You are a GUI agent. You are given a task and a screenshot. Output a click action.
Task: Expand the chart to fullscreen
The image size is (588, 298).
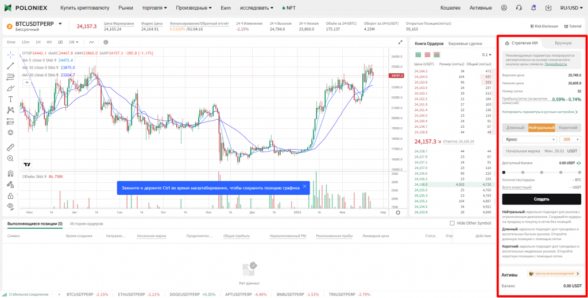click(x=400, y=42)
